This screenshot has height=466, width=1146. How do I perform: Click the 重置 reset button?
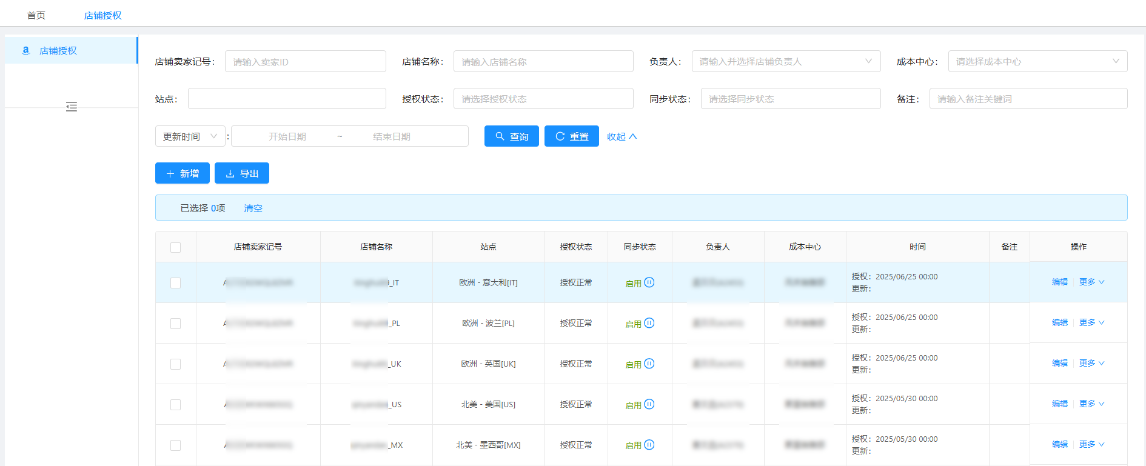click(571, 136)
